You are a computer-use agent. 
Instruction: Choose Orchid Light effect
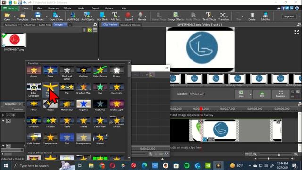click(x=117, y=105)
